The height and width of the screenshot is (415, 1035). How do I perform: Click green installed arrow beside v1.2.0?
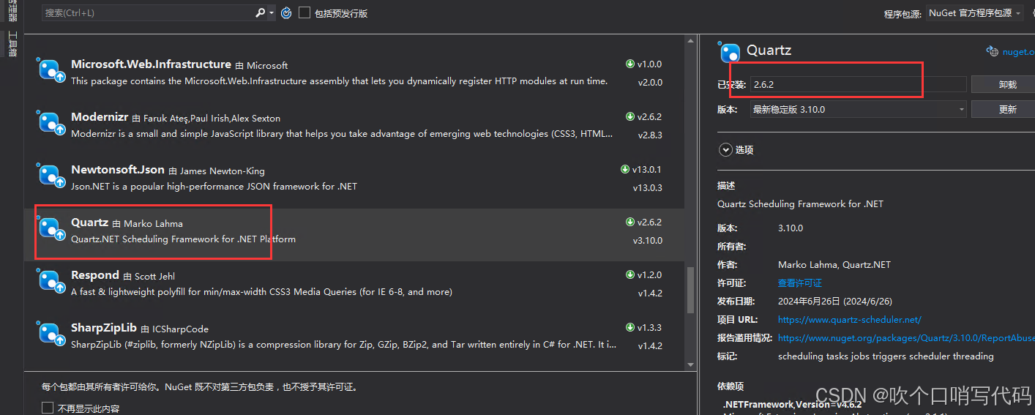630,274
